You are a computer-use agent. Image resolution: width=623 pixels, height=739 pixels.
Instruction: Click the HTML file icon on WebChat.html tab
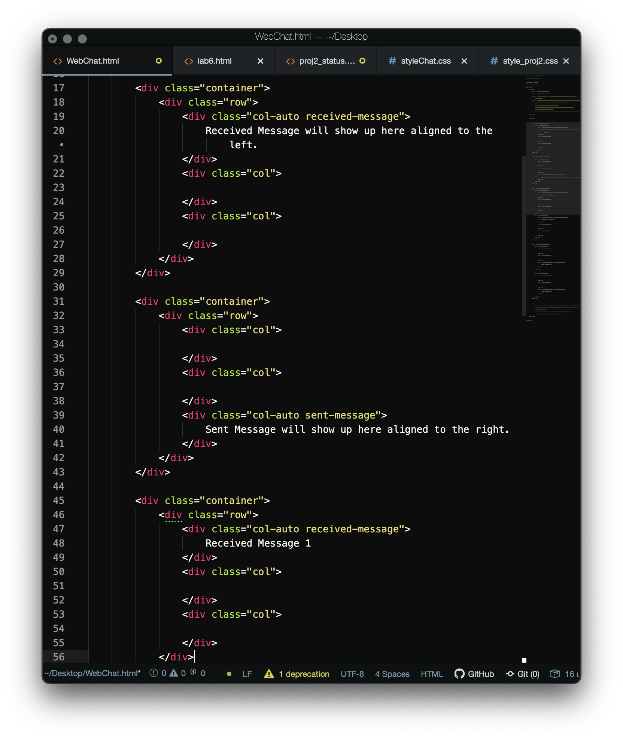58,61
